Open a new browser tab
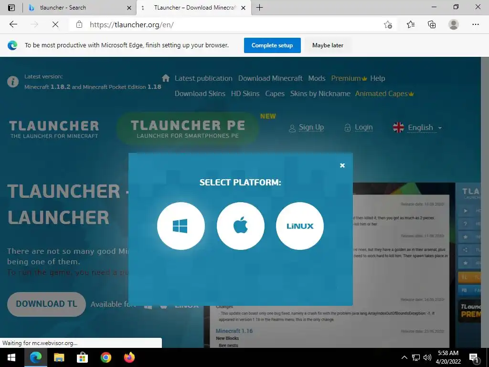Viewport: 489px width, 367px height. tap(259, 8)
